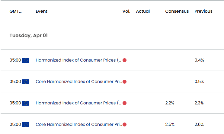Open Harmonized Index link with 2.2% consensus
The height and width of the screenshot is (134, 224).
click(78, 103)
